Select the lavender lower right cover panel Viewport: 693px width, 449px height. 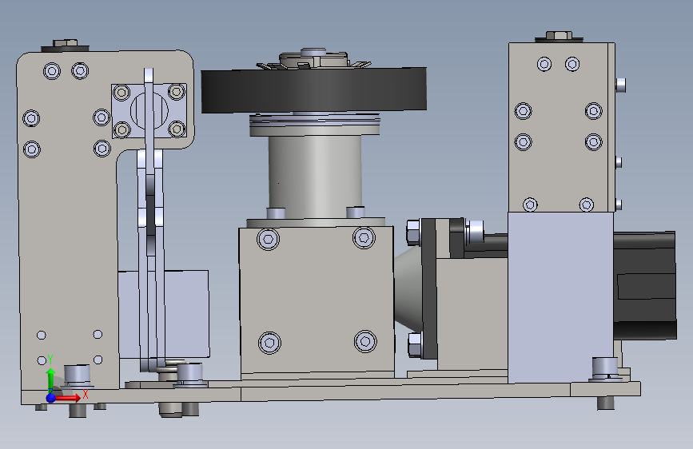560,297
